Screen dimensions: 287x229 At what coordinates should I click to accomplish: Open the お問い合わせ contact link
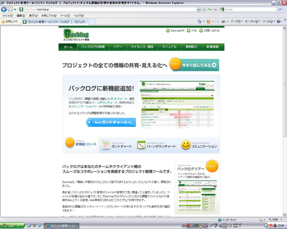(x=210, y=30)
